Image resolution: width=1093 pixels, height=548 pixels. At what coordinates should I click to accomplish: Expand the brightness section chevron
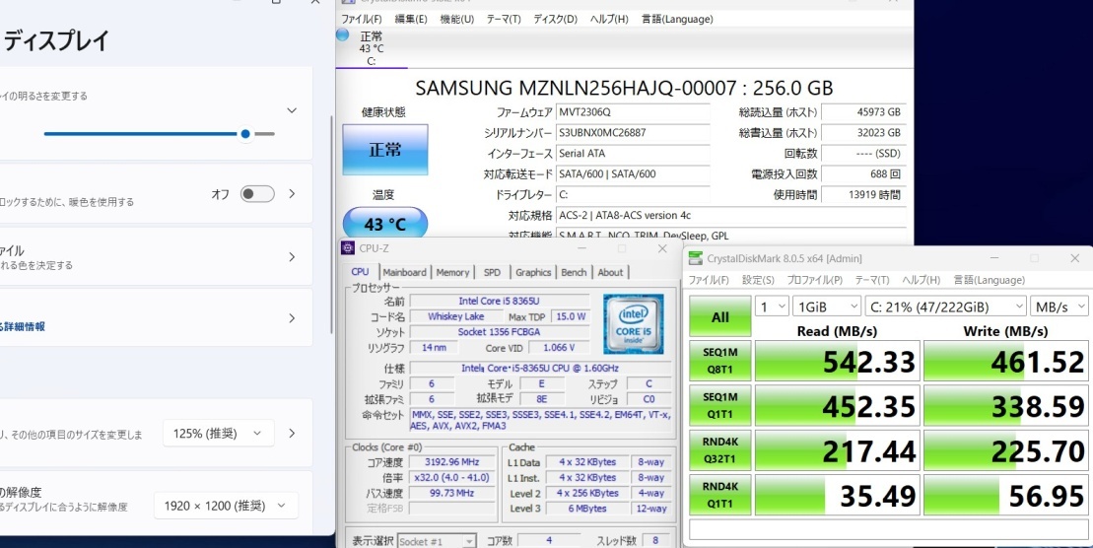click(292, 111)
